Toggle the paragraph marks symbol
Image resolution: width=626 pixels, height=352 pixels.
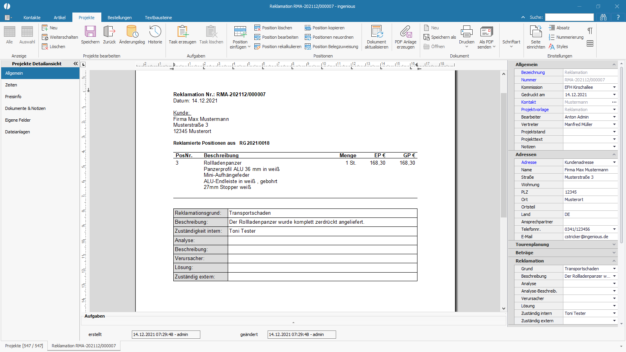590,31
